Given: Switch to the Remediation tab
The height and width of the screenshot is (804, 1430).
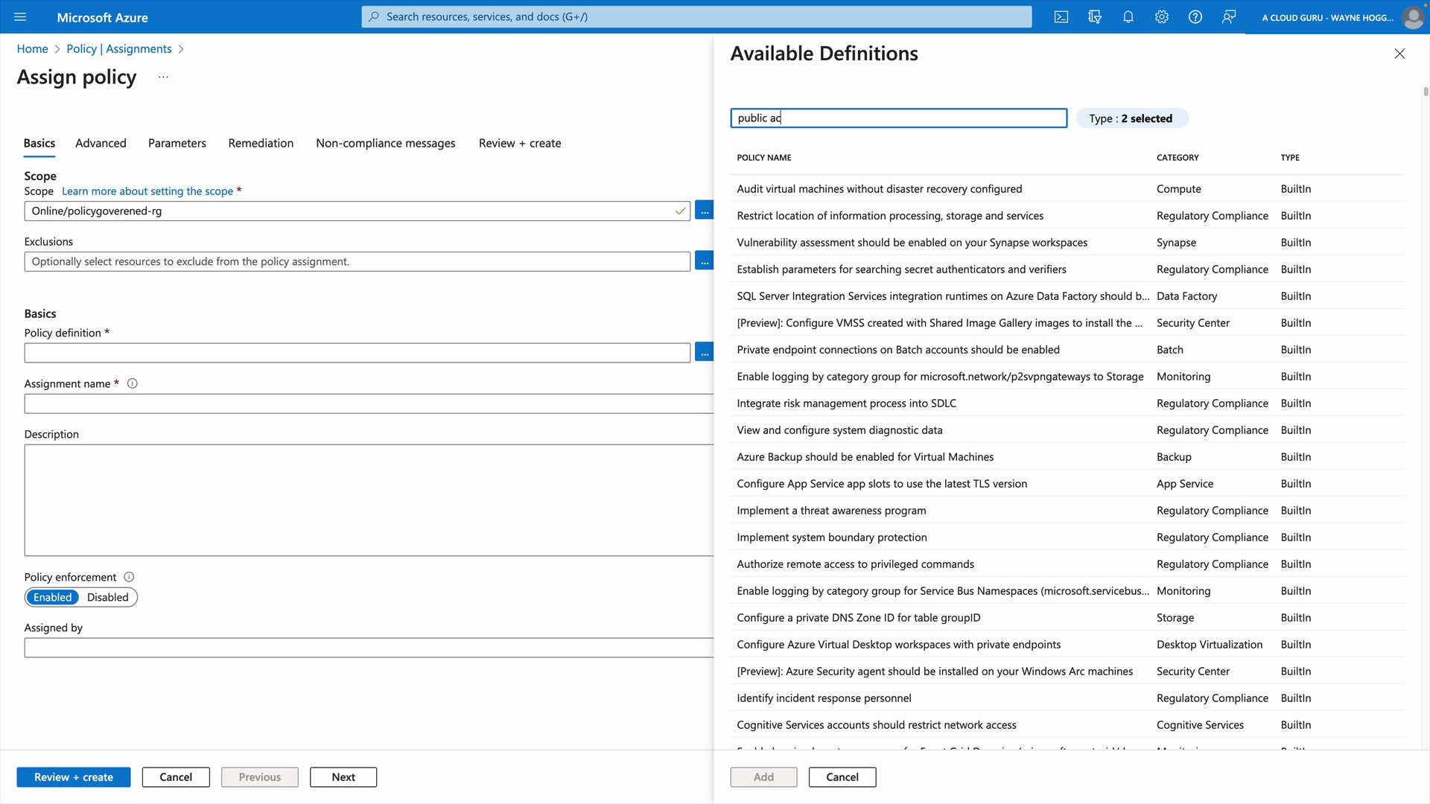Looking at the screenshot, I should [261, 143].
